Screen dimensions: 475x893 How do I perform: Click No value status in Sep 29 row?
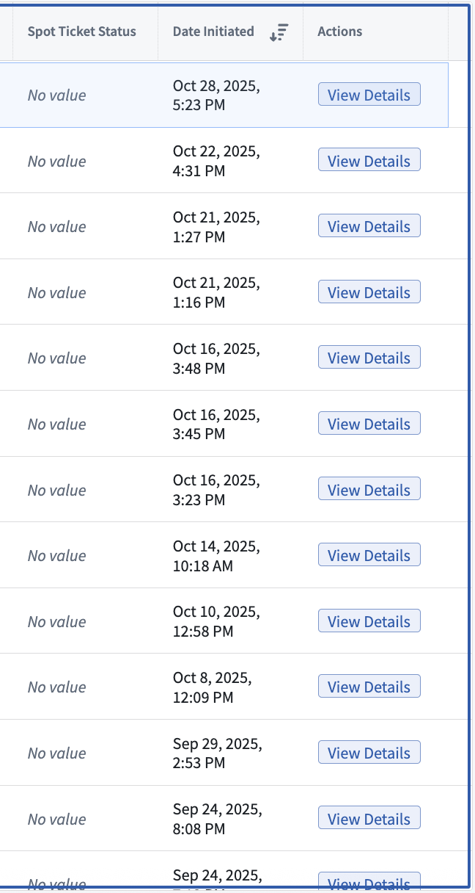56,753
